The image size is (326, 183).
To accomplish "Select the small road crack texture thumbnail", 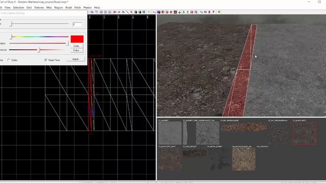I will [195, 154].
